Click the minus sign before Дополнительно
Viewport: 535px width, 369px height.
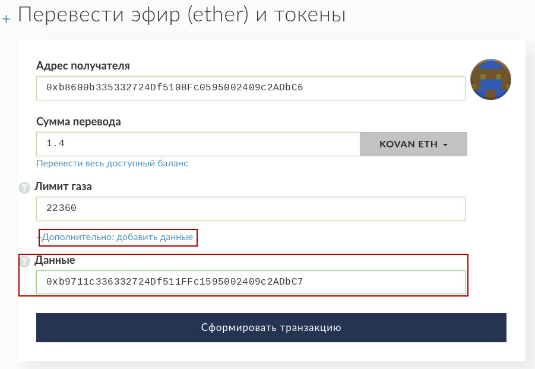click(x=39, y=238)
